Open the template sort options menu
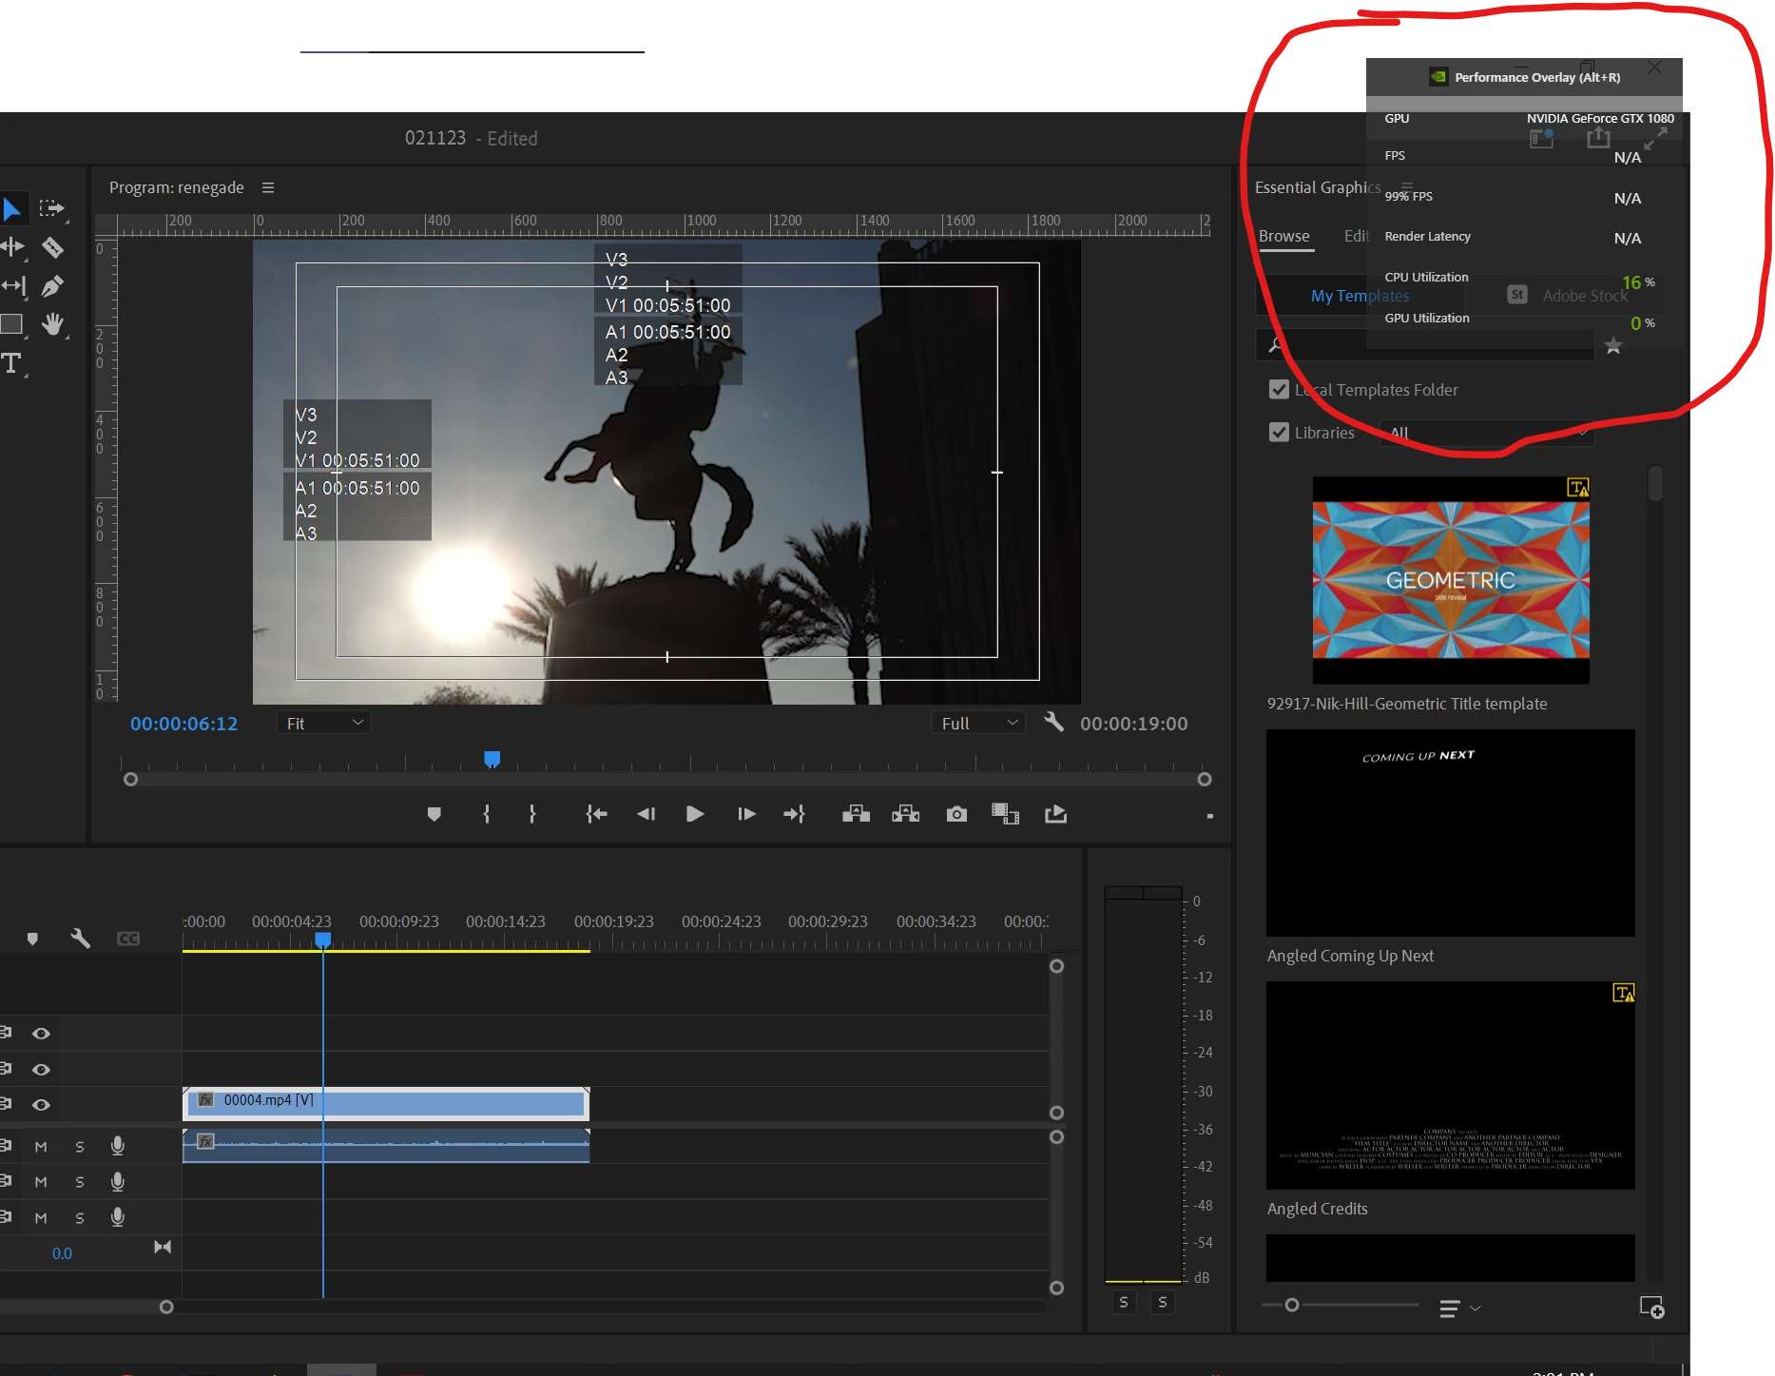Viewport: 1775px width, 1376px height. (x=1459, y=1308)
